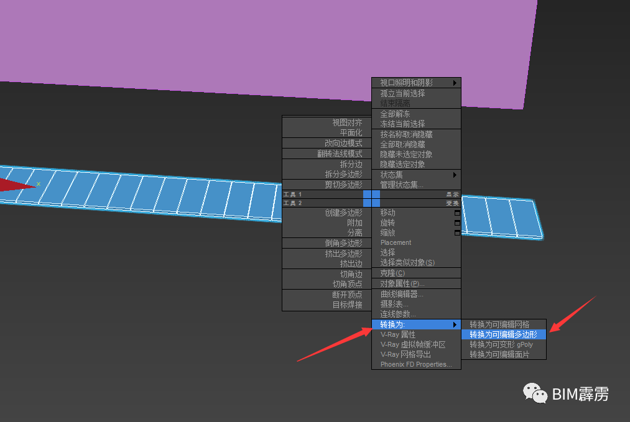Viewport: 630px width, 422px height.
Task: Select 剪切多边形 tool
Action: (x=327, y=185)
